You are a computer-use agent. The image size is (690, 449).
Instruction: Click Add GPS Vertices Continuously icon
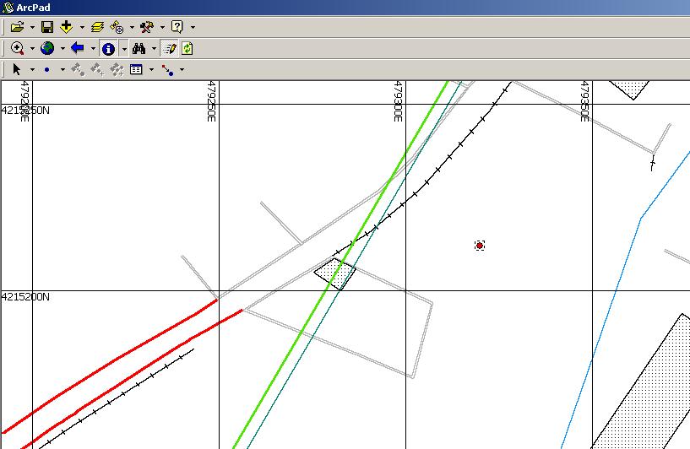pos(117,69)
